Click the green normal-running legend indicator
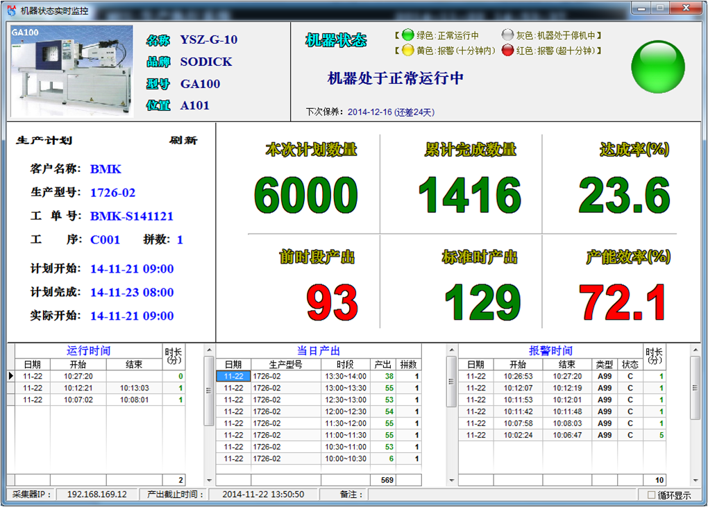Viewport: 708px width, 507px height. point(407,35)
